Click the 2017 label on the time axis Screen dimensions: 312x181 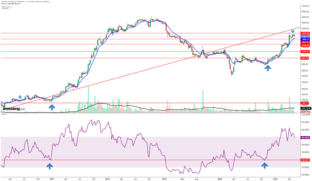[x=52, y=179]
